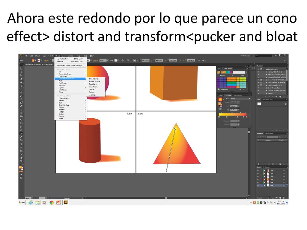Choose Zig Zag from submenu

pos(92,95)
